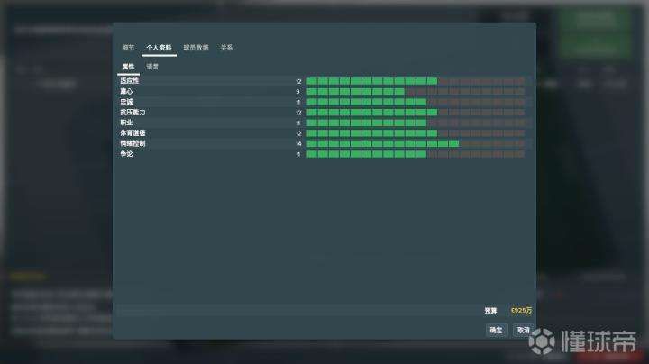Adjust the 职业 rating bar
The width and height of the screenshot is (649, 364).
[416, 123]
